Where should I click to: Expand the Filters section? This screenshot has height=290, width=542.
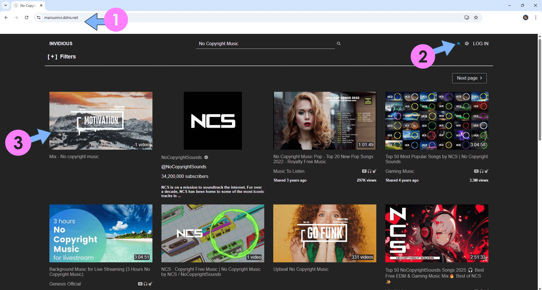(x=62, y=57)
